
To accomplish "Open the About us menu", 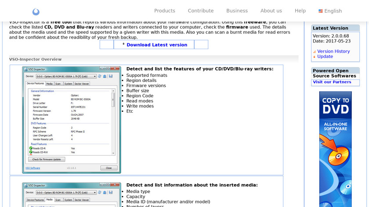I will click(271, 11).
